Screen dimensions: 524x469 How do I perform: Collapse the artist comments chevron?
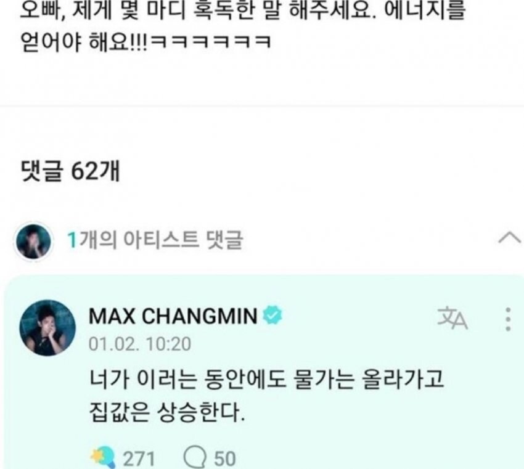[509, 238]
